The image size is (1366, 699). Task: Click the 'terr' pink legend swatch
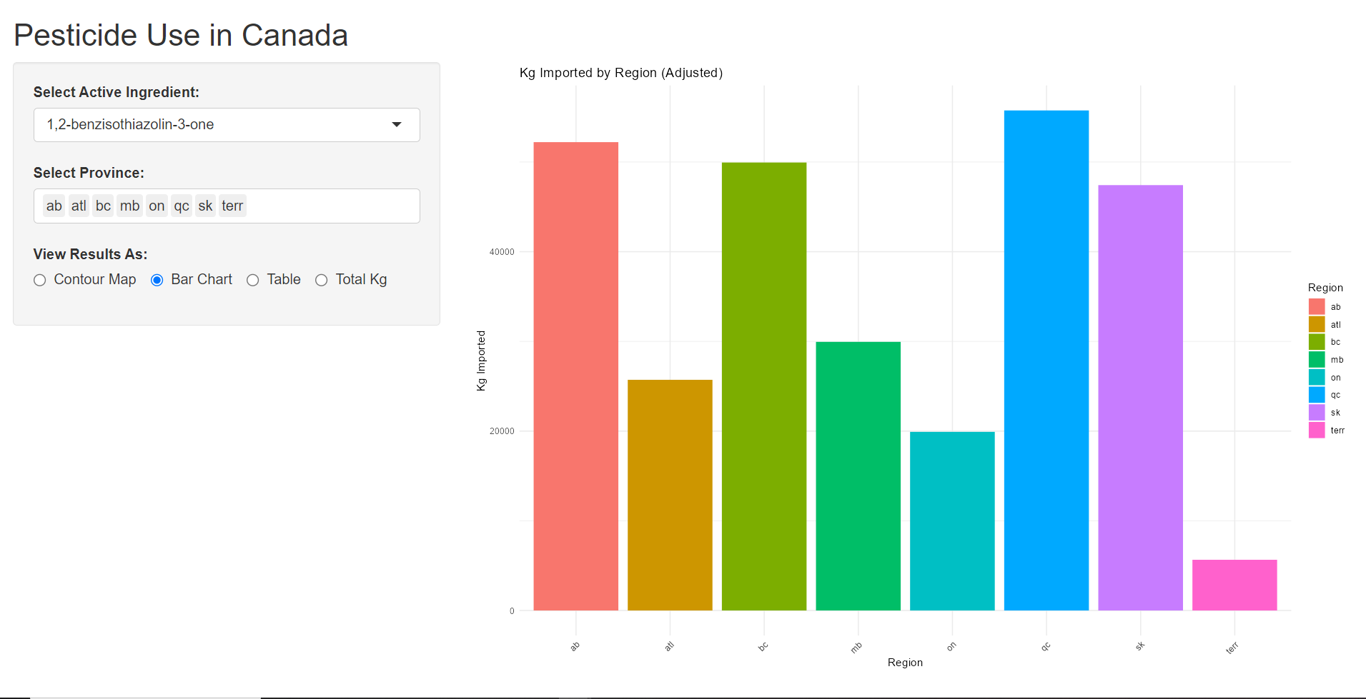pyautogui.click(x=1317, y=430)
